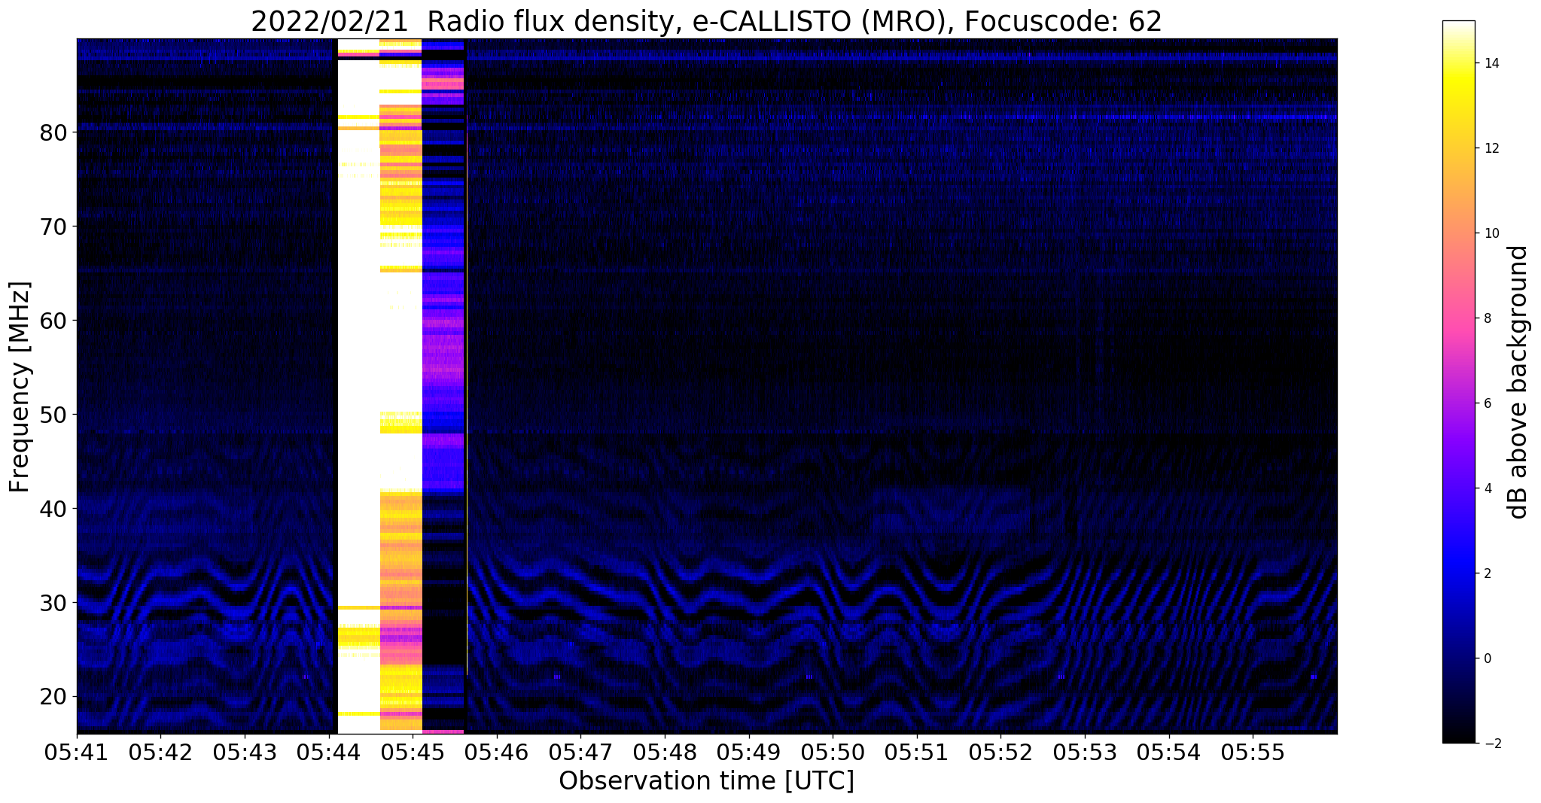Click the 05:48 time tick label
The height and width of the screenshot is (803, 1541).
pyautogui.click(x=665, y=751)
